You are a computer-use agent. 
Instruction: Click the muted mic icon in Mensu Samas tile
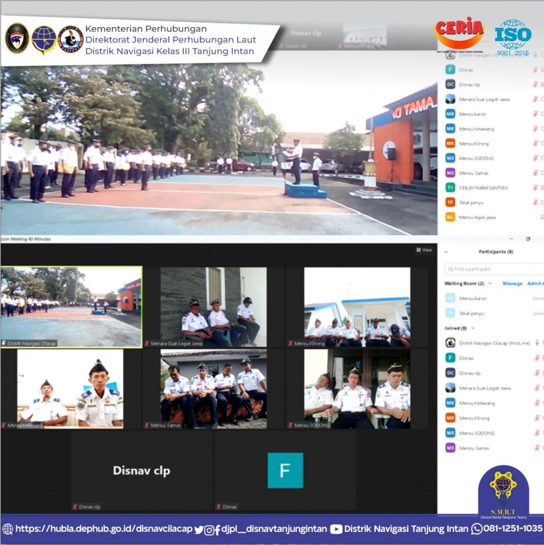pos(147,425)
